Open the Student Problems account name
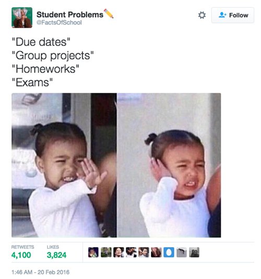Screen dimensions: 261x279 pos(70,15)
